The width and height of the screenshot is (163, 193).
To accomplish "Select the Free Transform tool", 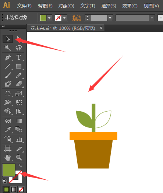I will click(x=19, y=102).
